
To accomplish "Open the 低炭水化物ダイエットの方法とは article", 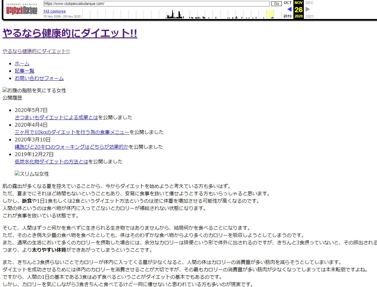I will 51,162.
